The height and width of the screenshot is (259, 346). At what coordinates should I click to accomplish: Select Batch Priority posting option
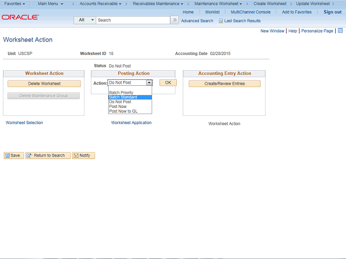pos(130,92)
